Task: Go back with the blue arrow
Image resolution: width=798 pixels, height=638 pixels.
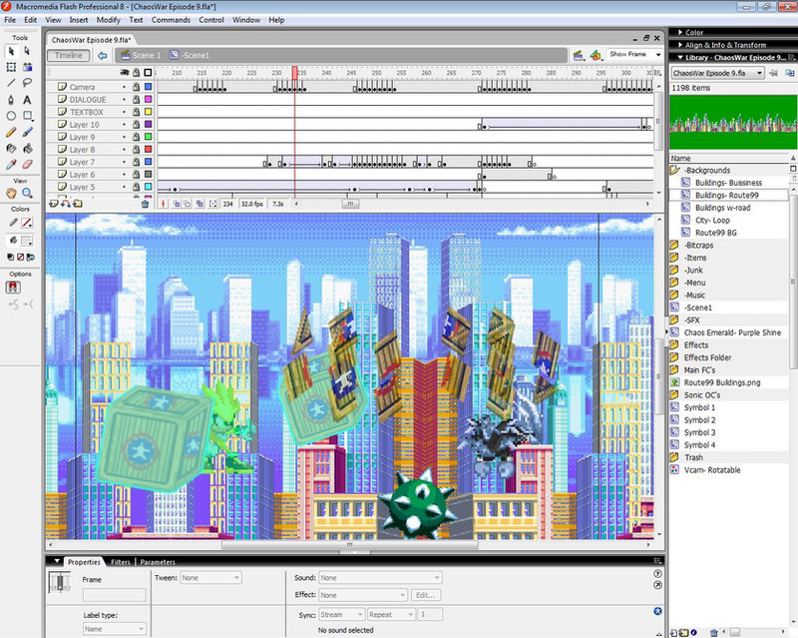Action: [x=103, y=56]
